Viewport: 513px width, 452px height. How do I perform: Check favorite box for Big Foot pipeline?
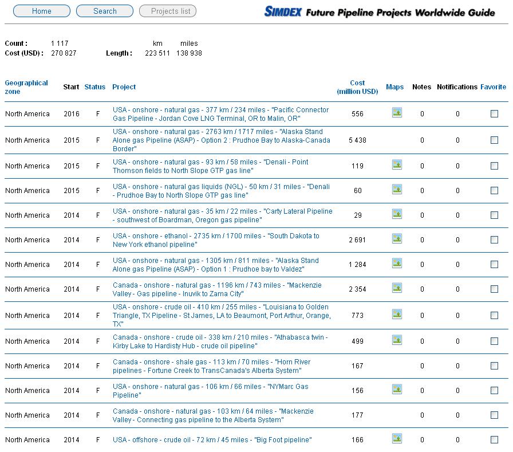tap(494, 439)
